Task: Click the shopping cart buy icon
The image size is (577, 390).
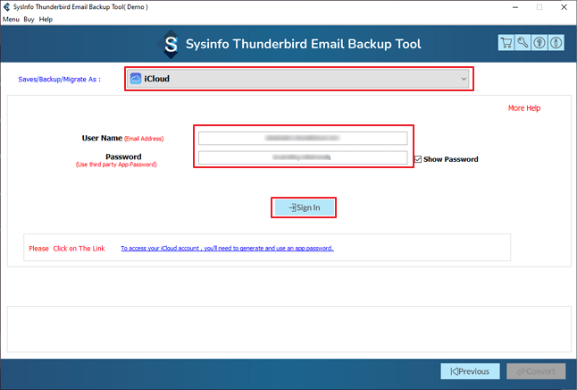Action: click(507, 43)
